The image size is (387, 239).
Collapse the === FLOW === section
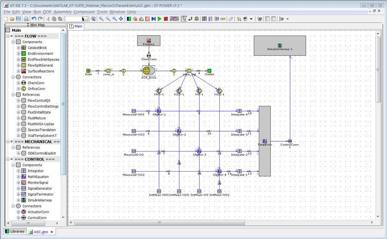(x=8, y=36)
